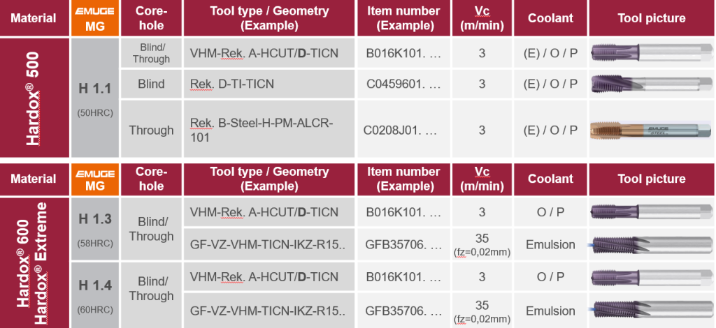The width and height of the screenshot is (716, 328).
Task: Select the tap picture in the H 1.4 O / P row
Action: coord(651,277)
